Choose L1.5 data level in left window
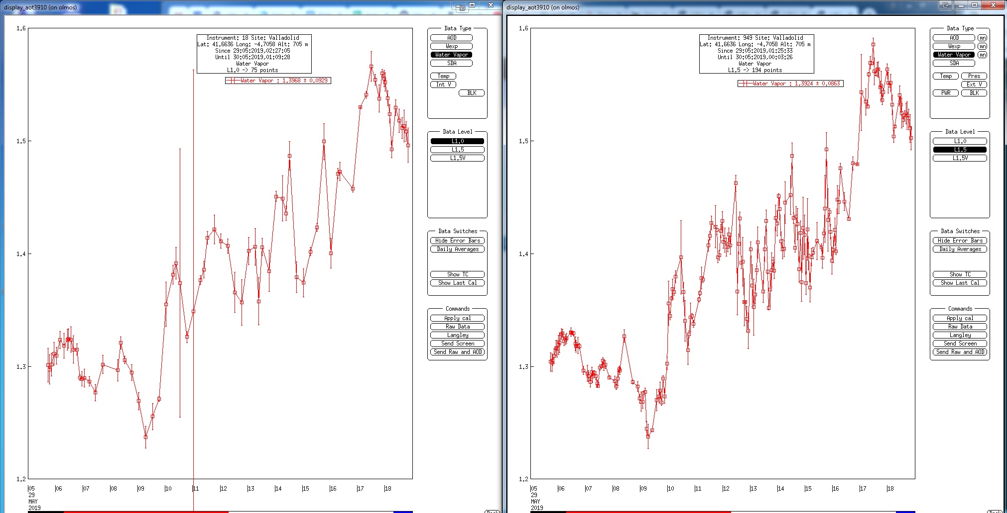1007x513 pixels. (x=457, y=150)
